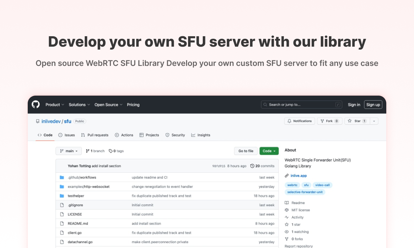
Task: Open the datachannel.go file
Action: [80, 242]
